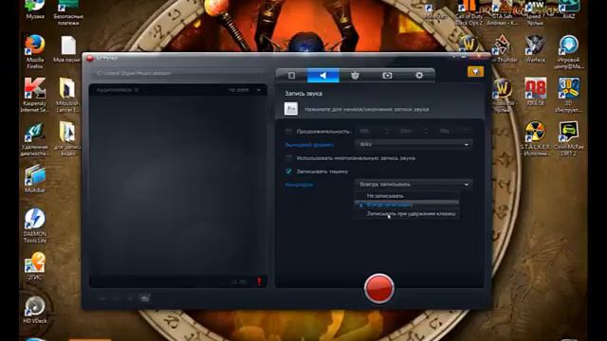Open the World of Warcraft icon beside Action window

tap(503, 95)
